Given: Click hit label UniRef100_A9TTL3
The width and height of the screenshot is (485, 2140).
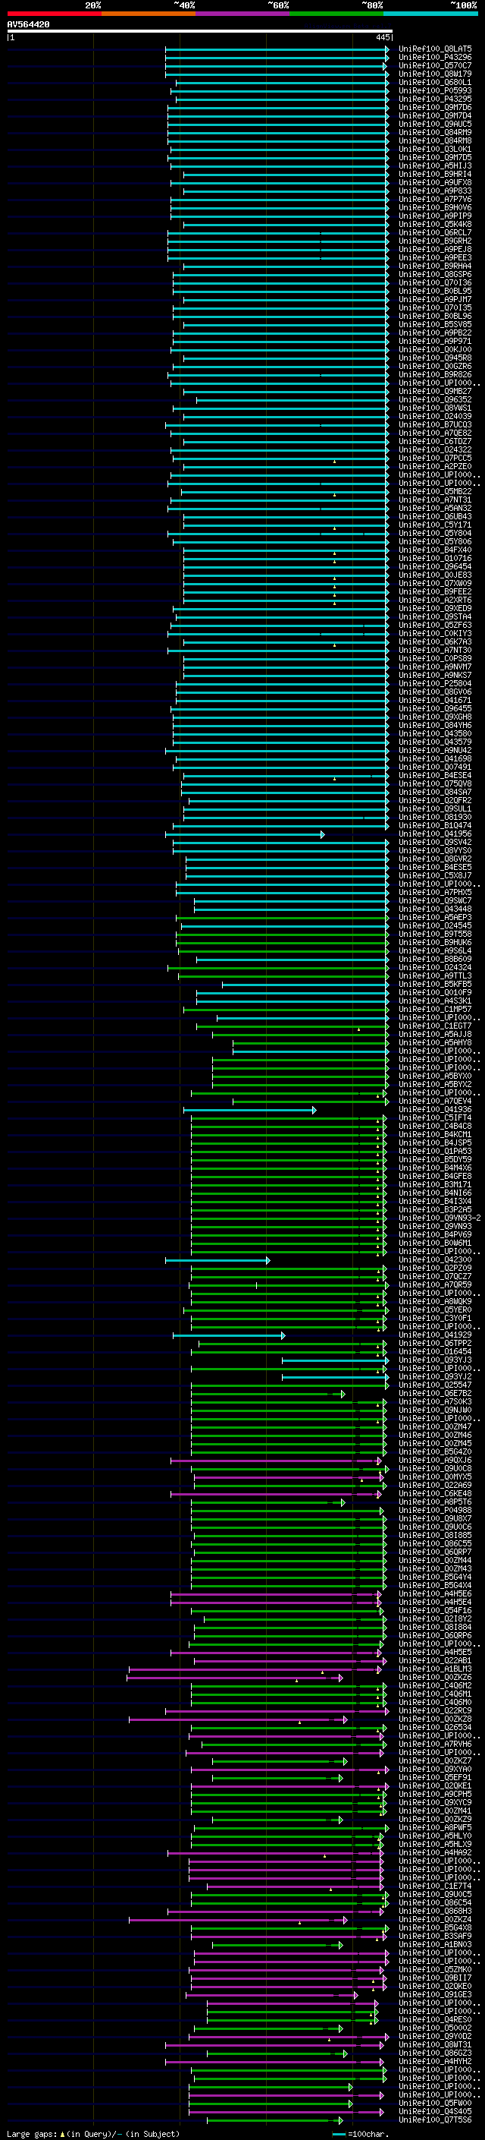Looking at the screenshot, I should click(x=435, y=975).
